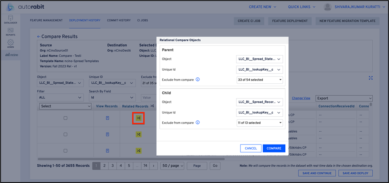Click the Cancel button in dialog

[x=251, y=148]
